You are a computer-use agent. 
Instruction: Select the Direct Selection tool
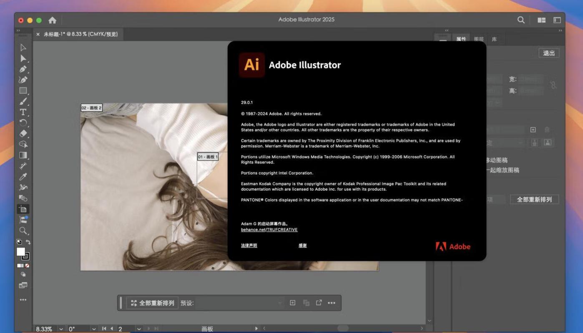(23, 59)
